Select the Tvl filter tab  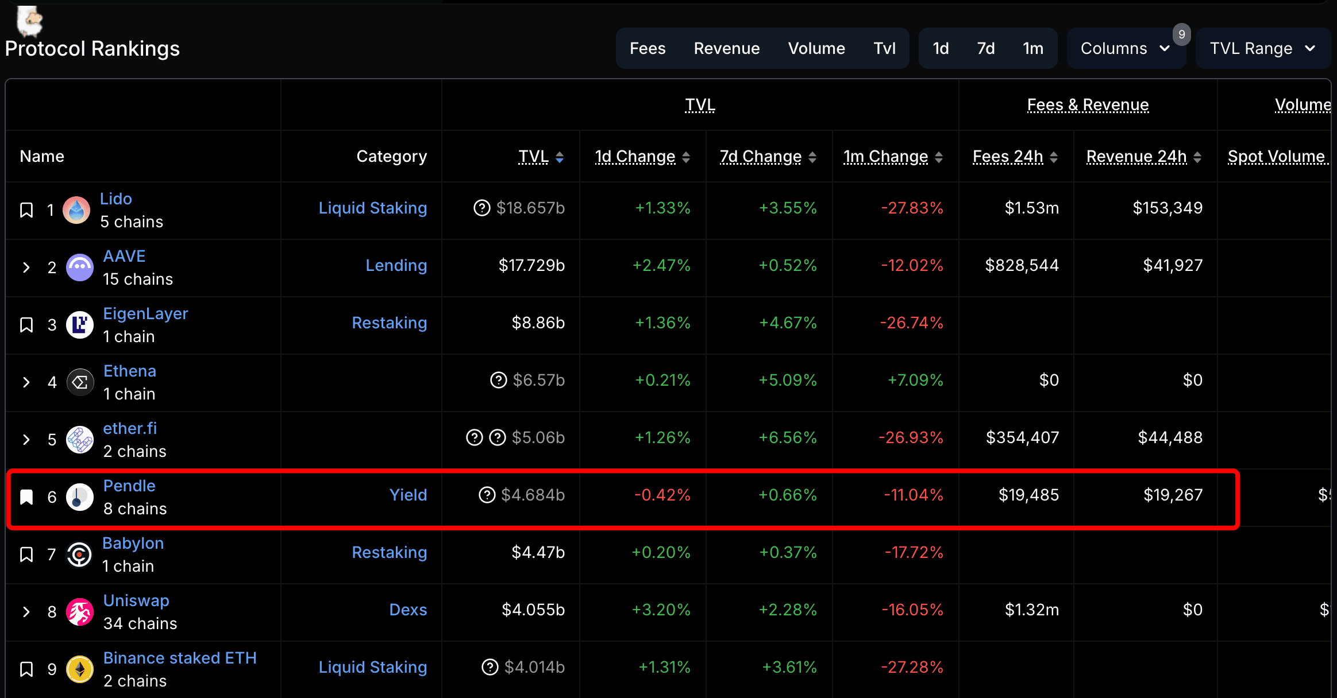[x=885, y=48]
